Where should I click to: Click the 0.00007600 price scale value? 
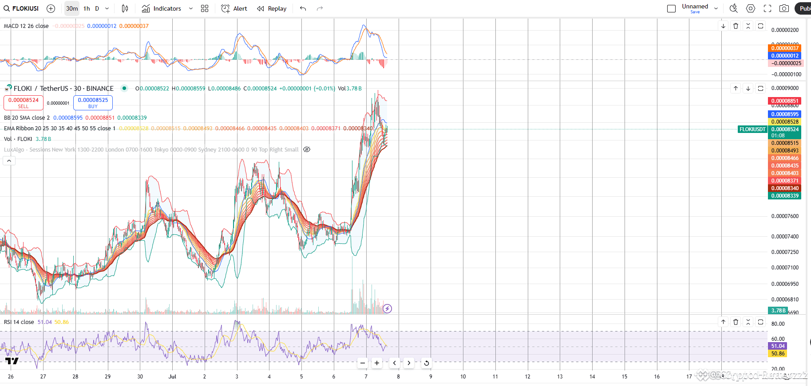785,216
